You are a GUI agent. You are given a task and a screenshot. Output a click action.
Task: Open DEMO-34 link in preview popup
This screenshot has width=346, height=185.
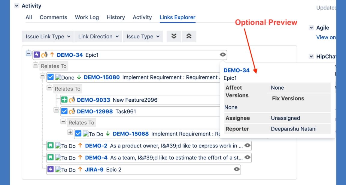pyautogui.click(x=236, y=70)
